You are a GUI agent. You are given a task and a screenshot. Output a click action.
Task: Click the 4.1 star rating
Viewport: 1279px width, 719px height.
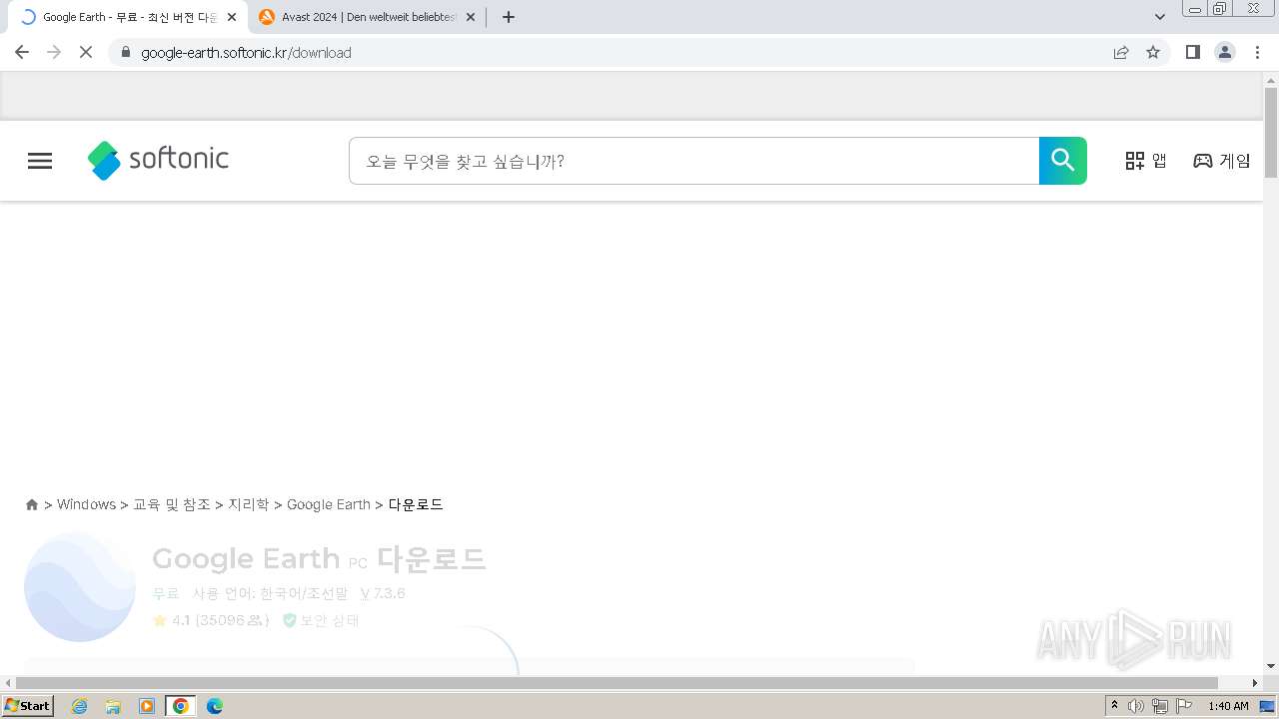pos(211,620)
